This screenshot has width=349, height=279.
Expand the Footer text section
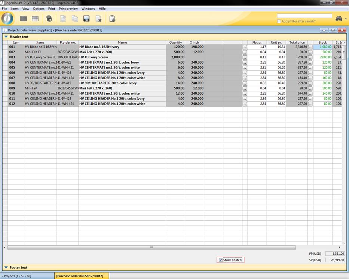(6, 267)
